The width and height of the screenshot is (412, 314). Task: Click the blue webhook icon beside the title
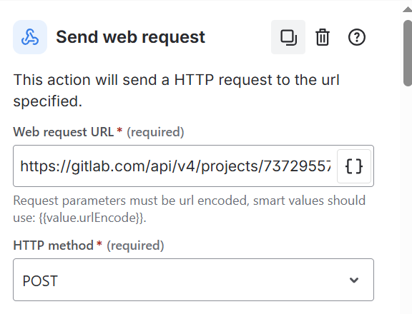click(x=30, y=37)
